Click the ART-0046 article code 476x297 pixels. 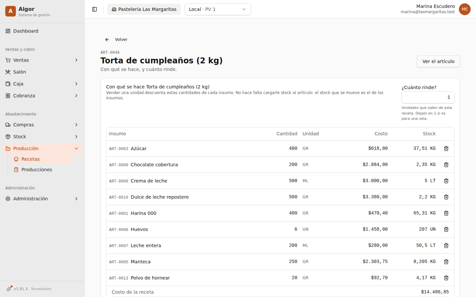tap(110, 52)
